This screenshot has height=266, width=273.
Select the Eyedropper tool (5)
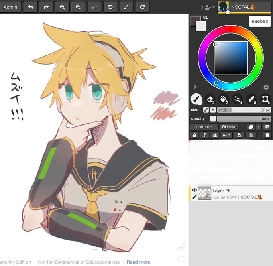pos(251,99)
